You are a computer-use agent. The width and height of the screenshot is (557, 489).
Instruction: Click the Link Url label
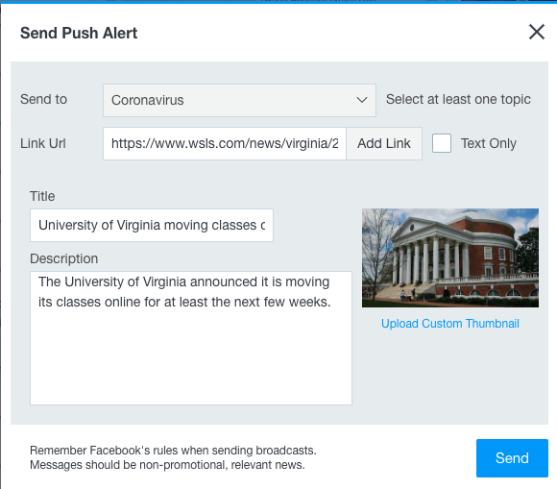(x=43, y=143)
